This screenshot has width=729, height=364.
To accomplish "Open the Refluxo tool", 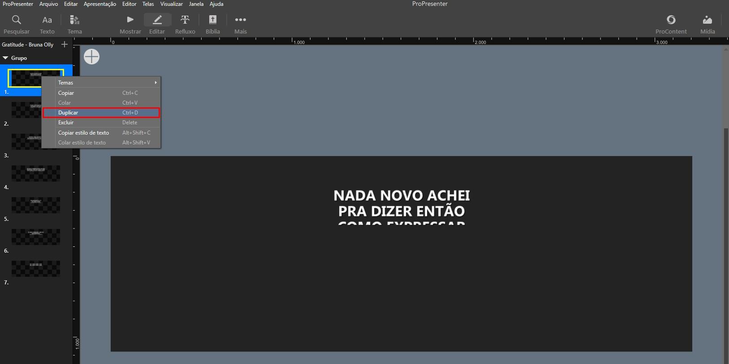I will [185, 20].
